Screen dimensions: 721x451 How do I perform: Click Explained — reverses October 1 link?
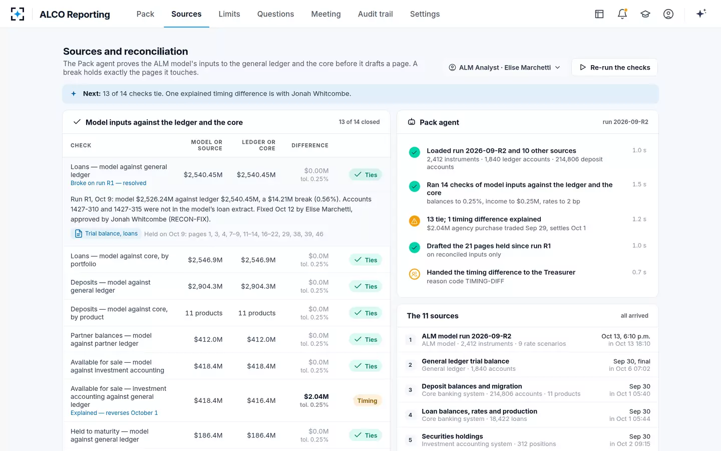click(x=114, y=413)
